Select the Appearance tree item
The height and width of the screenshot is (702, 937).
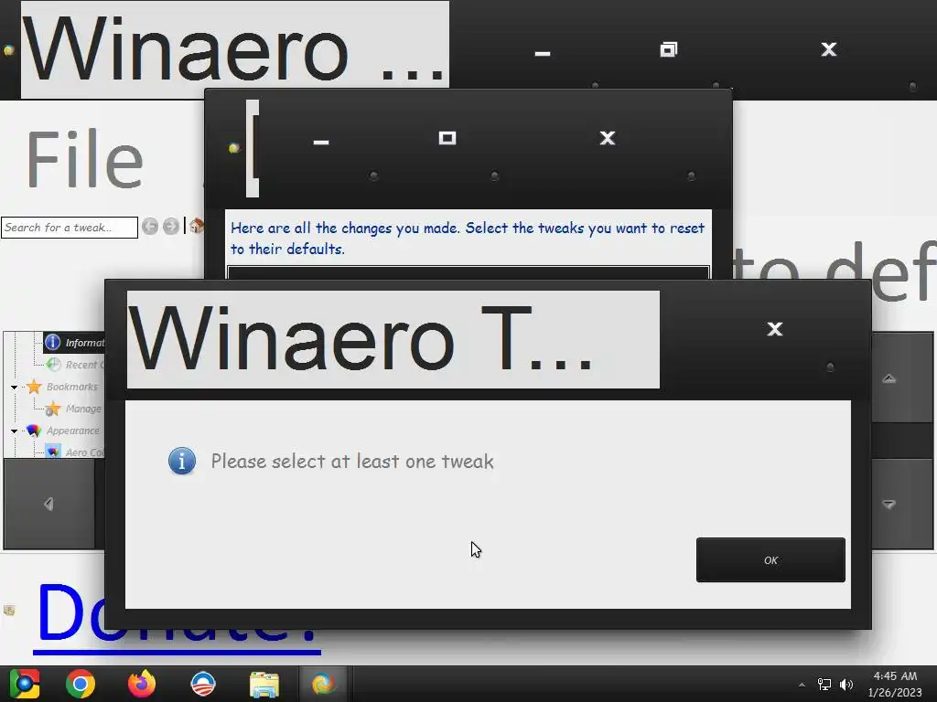[x=73, y=431]
